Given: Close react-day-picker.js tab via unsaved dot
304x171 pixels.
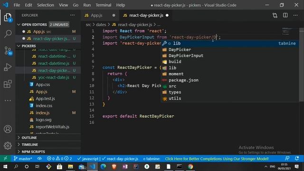Looking at the screenshot, I should pyautogui.click(x=167, y=15).
